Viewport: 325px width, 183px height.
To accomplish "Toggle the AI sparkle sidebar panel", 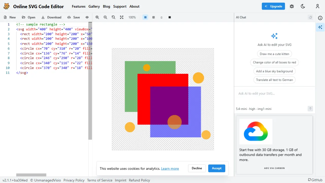I will 320,27.
